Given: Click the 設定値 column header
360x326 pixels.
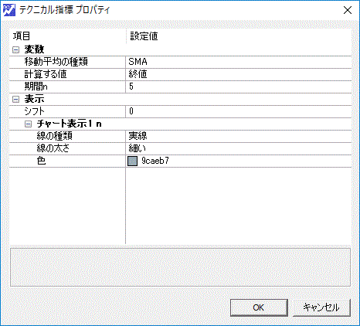Looking at the screenshot, I should [144, 36].
